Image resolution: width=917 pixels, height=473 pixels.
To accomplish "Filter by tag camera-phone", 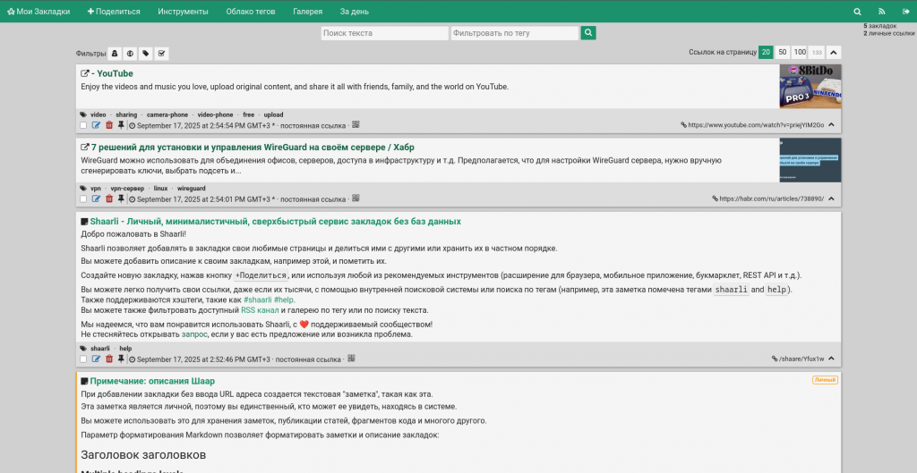I will 167,115.
